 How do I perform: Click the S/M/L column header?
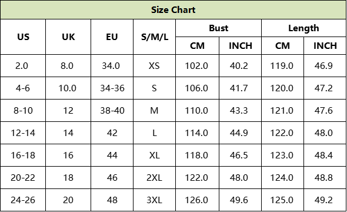coord(155,37)
